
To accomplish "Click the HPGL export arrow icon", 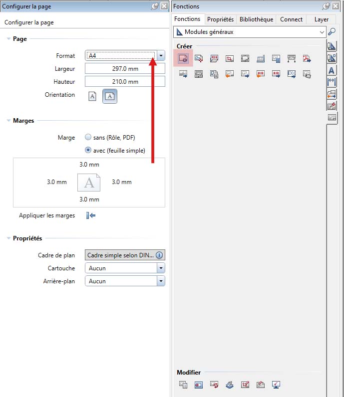I will (183, 74).
